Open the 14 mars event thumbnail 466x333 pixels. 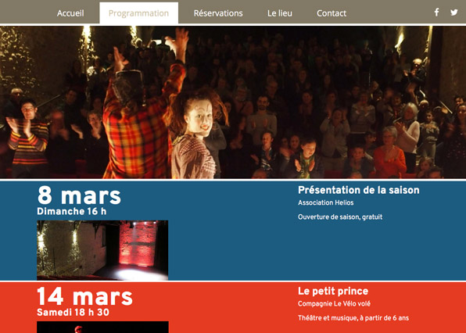(102, 327)
